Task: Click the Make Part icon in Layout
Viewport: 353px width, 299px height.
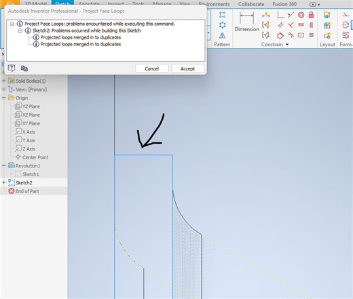Action: pos(327,15)
